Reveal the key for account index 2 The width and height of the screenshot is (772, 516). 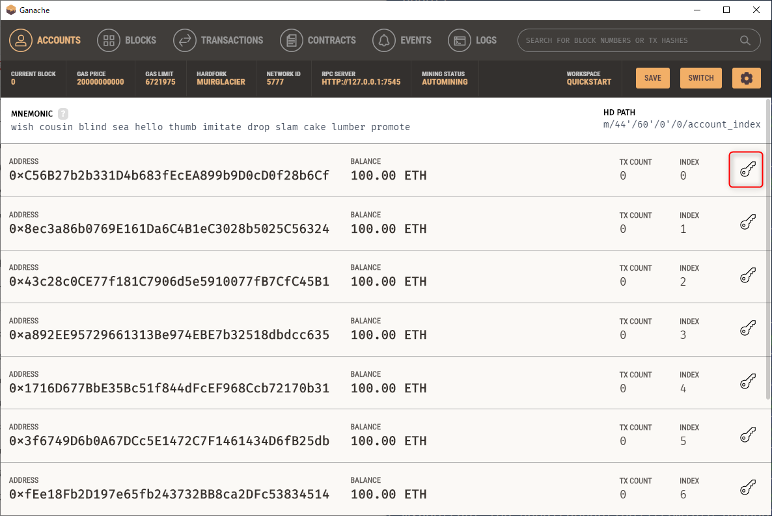747,276
